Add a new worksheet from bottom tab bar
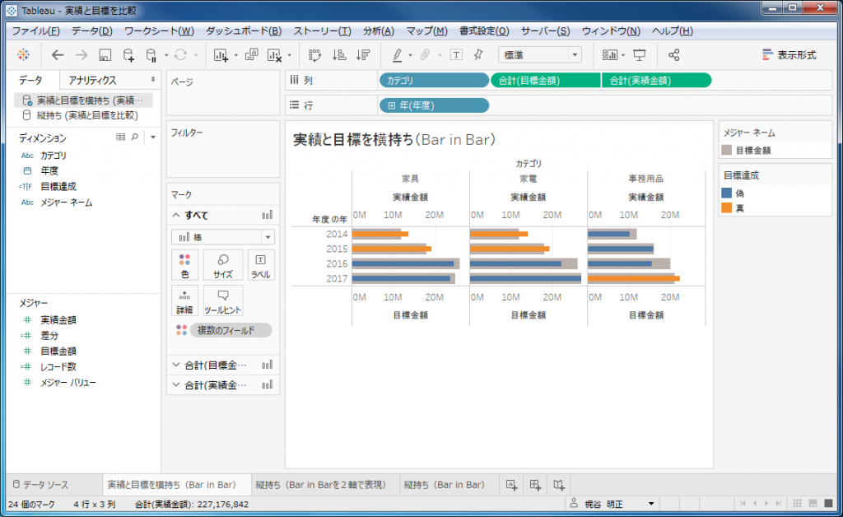The width and height of the screenshot is (843, 517). point(510,484)
